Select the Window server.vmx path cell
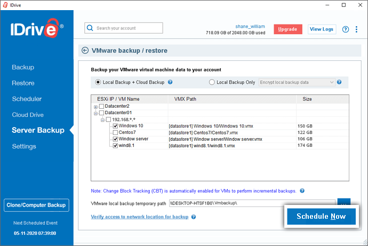 point(215,139)
